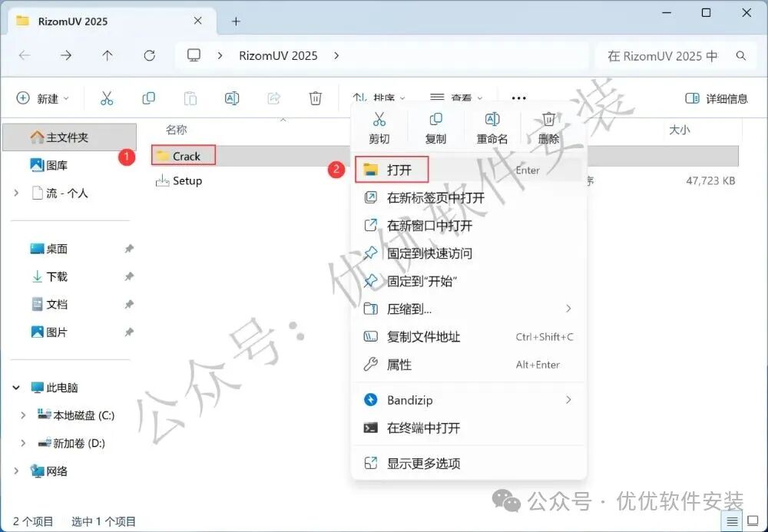Choose 重命名 in the context menu
The width and height of the screenshot is (768, 532).
492,128
